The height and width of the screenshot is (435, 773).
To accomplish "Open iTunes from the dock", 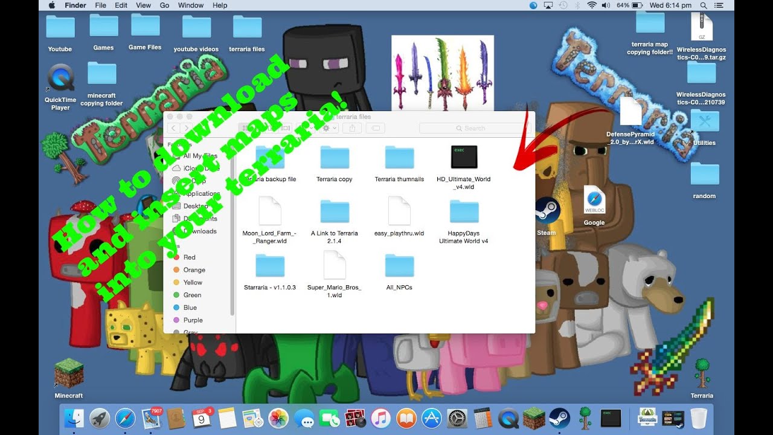I will 380,418.
